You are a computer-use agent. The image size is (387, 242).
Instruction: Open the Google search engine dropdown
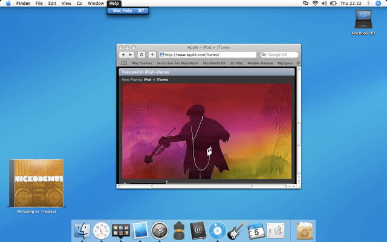point(264,54)
